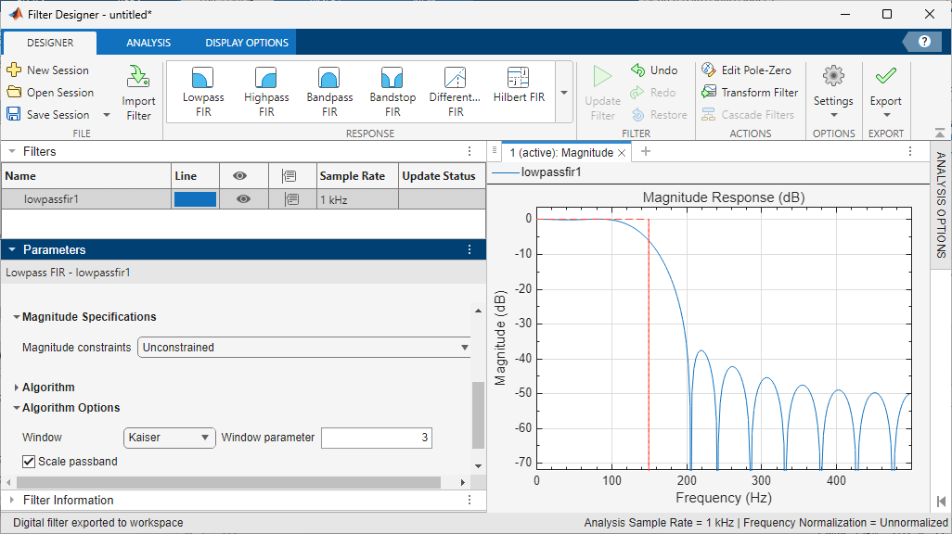Viewport: 952px width, 534px height.
Task: Collapse the Parameters panel
Action: point(11,249)
